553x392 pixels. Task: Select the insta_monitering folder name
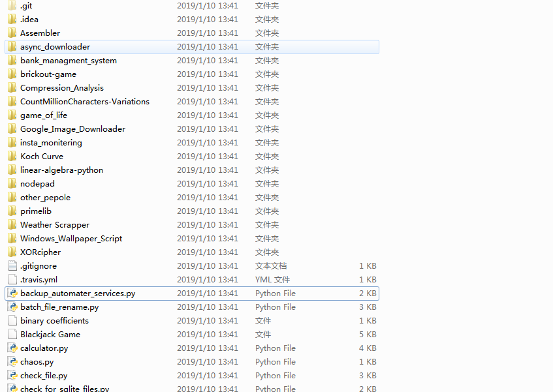tap(51, 143)
